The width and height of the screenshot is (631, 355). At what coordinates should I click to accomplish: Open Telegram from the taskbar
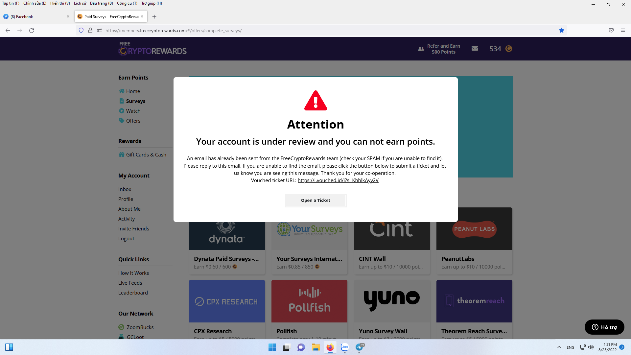click(x=359, y=347)
